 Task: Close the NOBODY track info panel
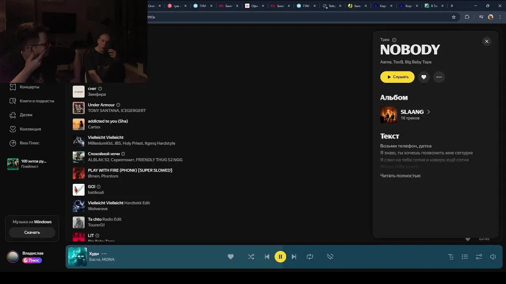(487, 41)
